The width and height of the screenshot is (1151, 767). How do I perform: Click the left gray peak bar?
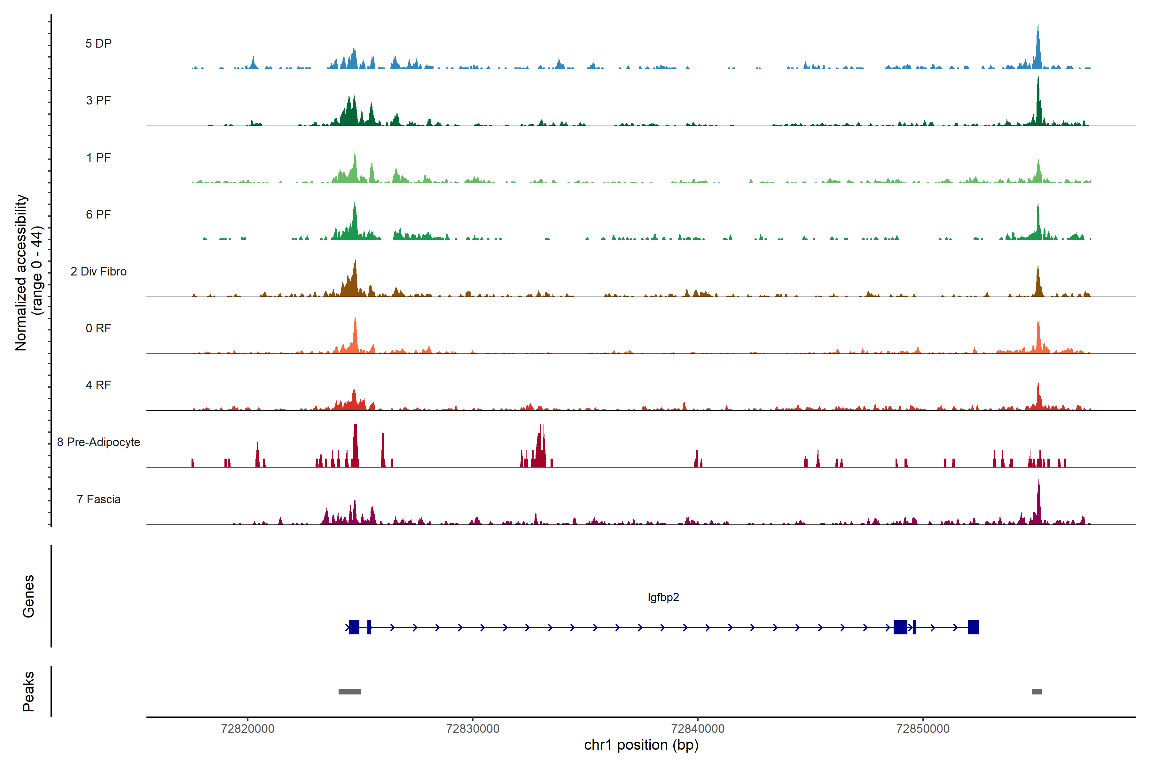[349, 692]
